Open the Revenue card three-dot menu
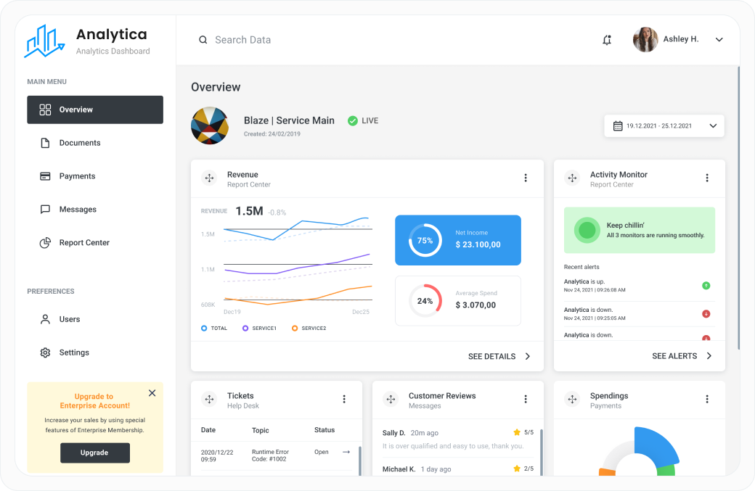 click(x=526, y=178)
